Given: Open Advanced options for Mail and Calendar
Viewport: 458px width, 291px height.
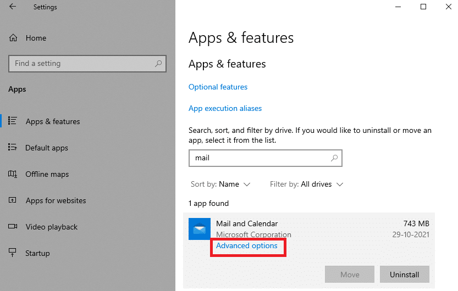Looking at the screenshot, I should point(247,246).
